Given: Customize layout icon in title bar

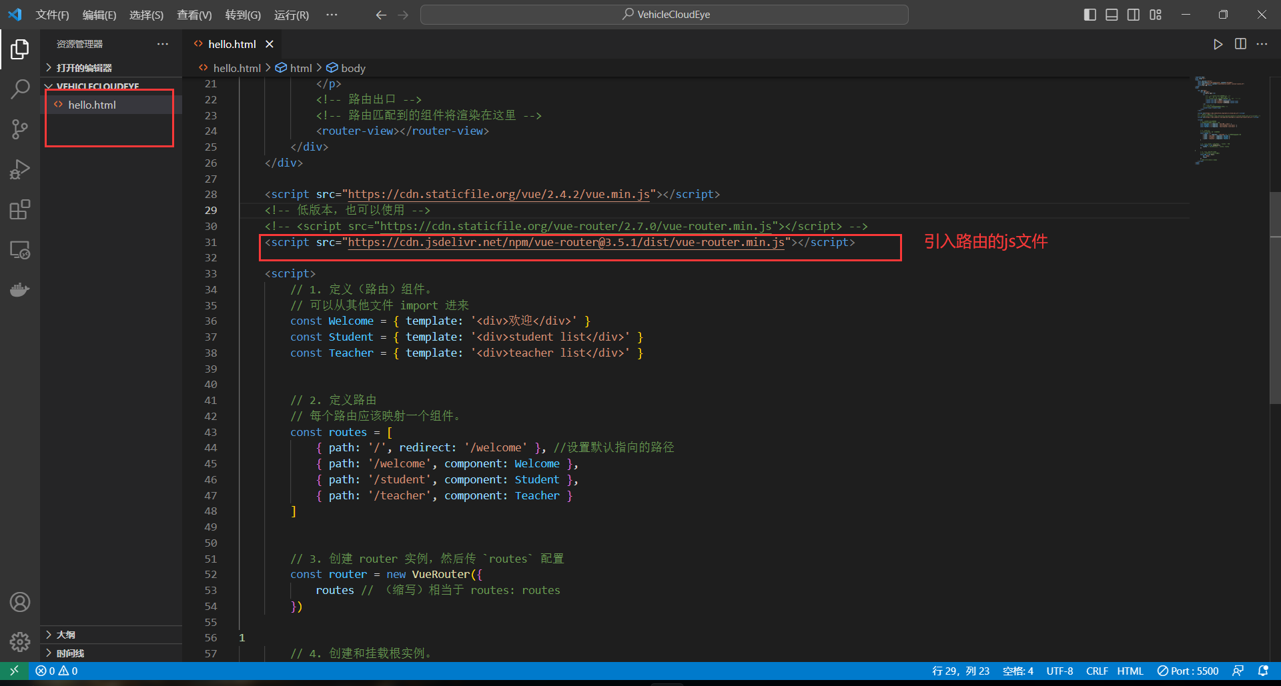Looking at the screenshot, I should tap(1156, 15).
